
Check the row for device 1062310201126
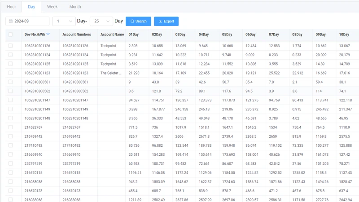pos(10,46)
